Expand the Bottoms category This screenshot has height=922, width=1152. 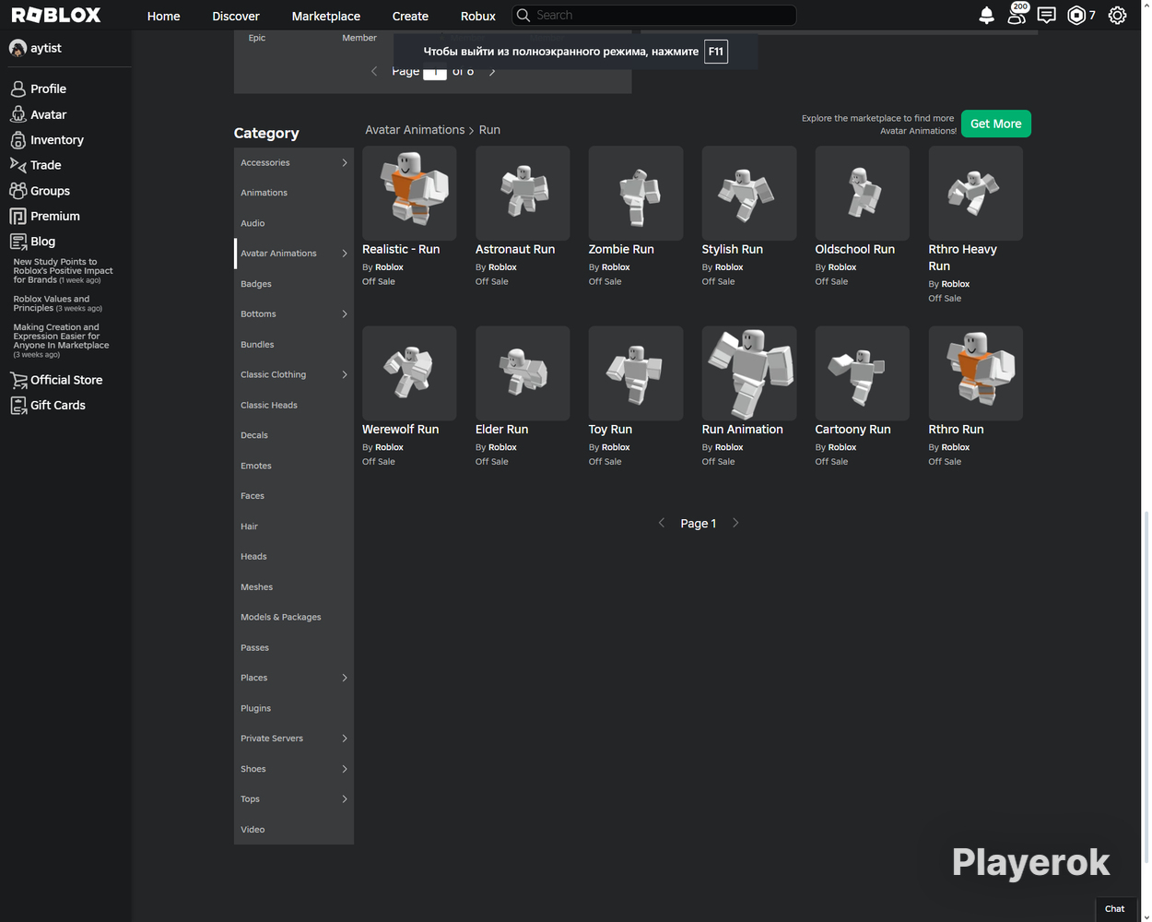(345, 314)
